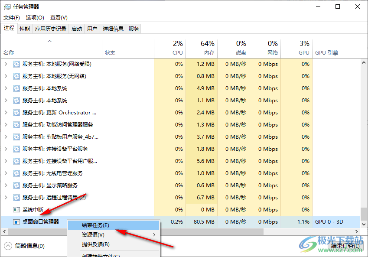This screenshot has width=368, height=257.
Task: Click vertical scrollbar up arrow
Action: pos(364,63)
